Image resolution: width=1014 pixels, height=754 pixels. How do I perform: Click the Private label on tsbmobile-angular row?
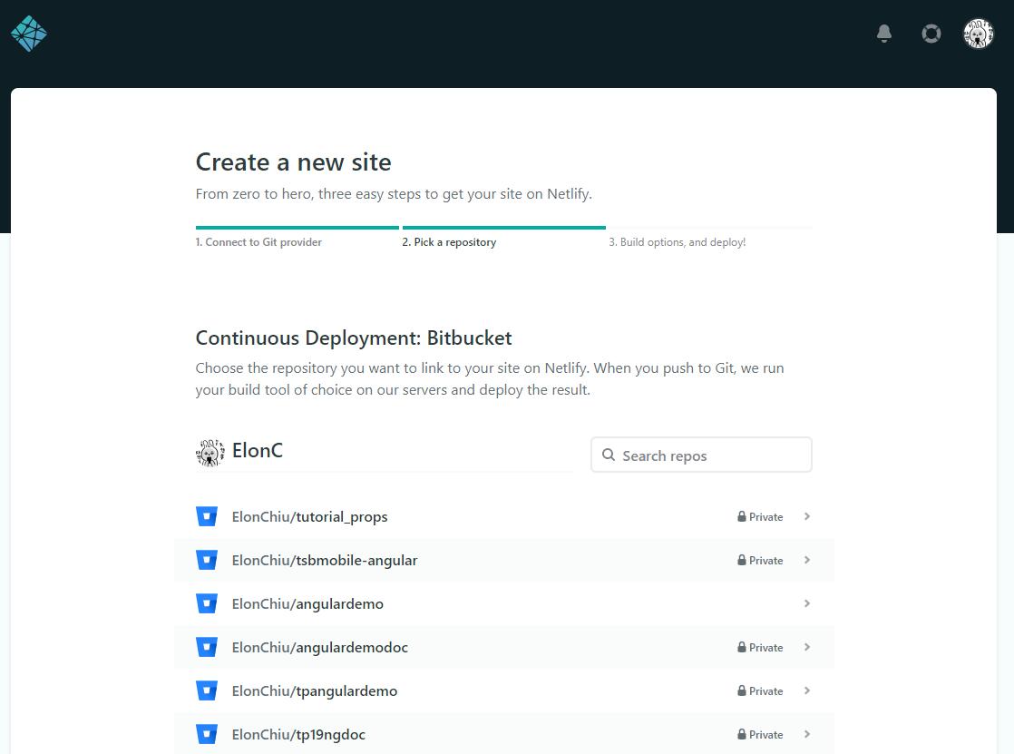coord(765,561)
